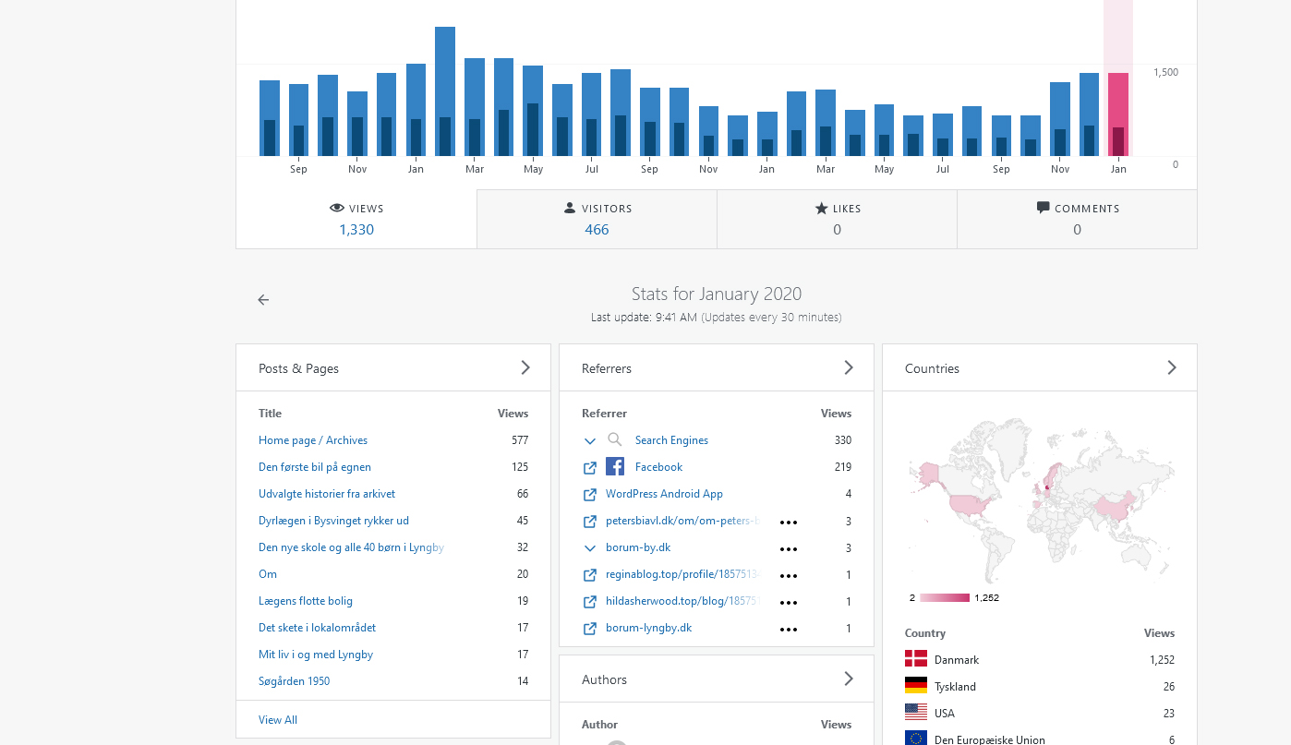Image resolution: width=1291 pixels, height=745 pixels.
Task: Click three-dots menu for petersbiavl.dk referrer
Action: (x=788, y=522)
